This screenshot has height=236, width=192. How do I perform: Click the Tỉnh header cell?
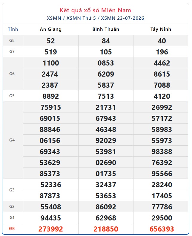pos(13,29)
